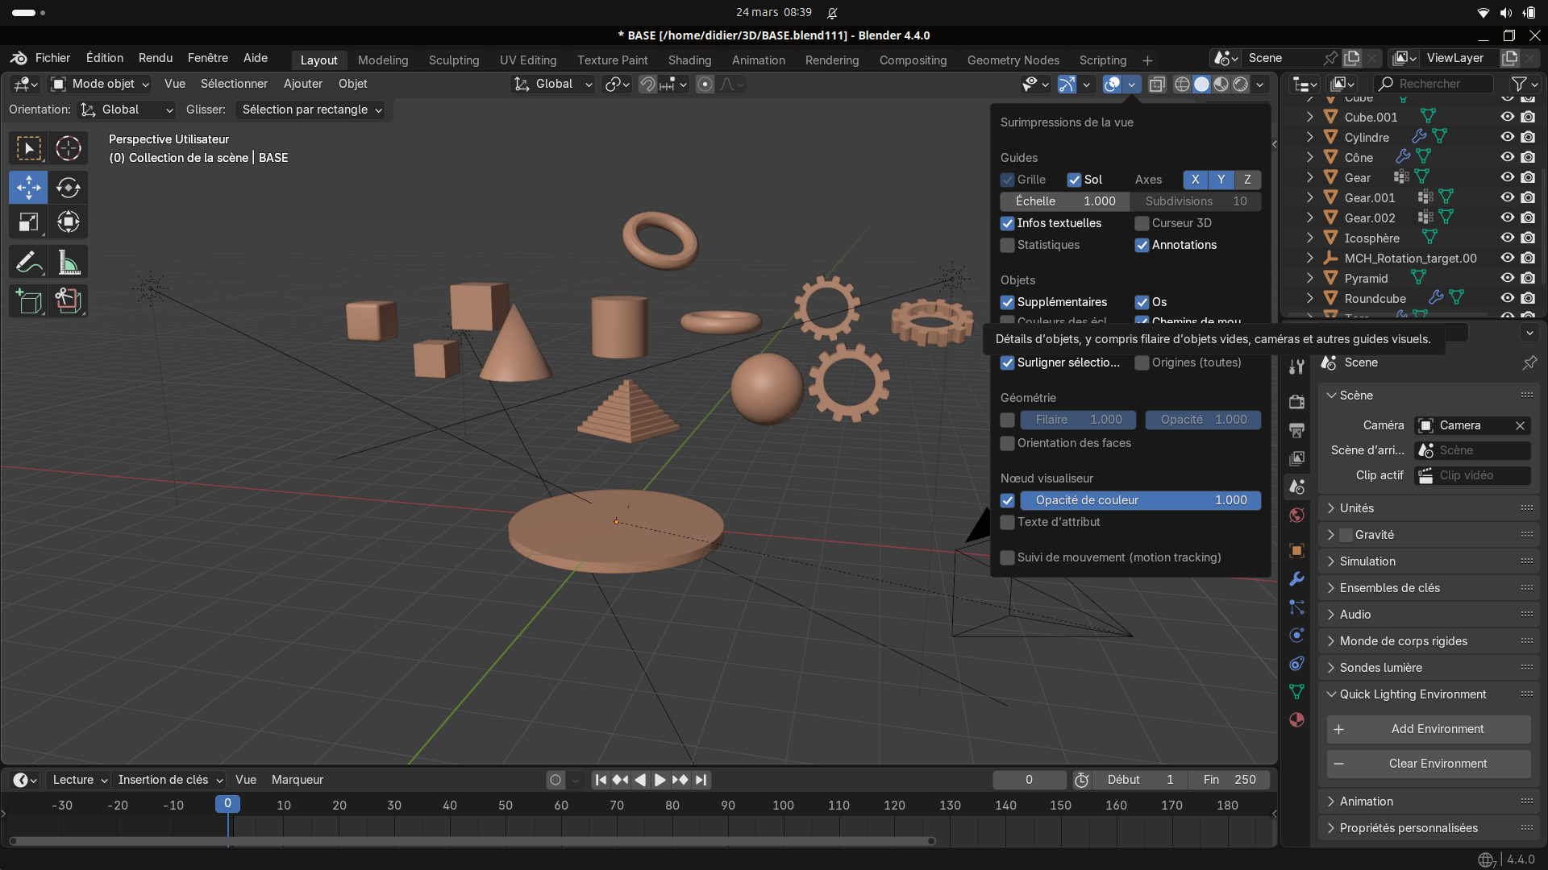This screenshot has height=870, width=1548.
Task: Select the Move tool in toolbar
Action: (28, 188)
